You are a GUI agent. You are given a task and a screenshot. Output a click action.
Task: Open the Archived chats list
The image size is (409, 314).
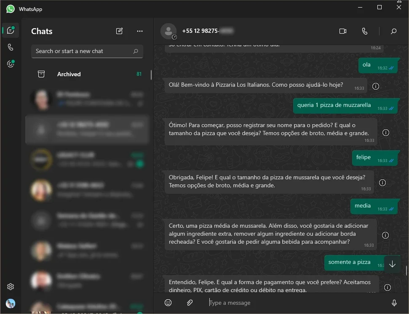tap(87, 74)
